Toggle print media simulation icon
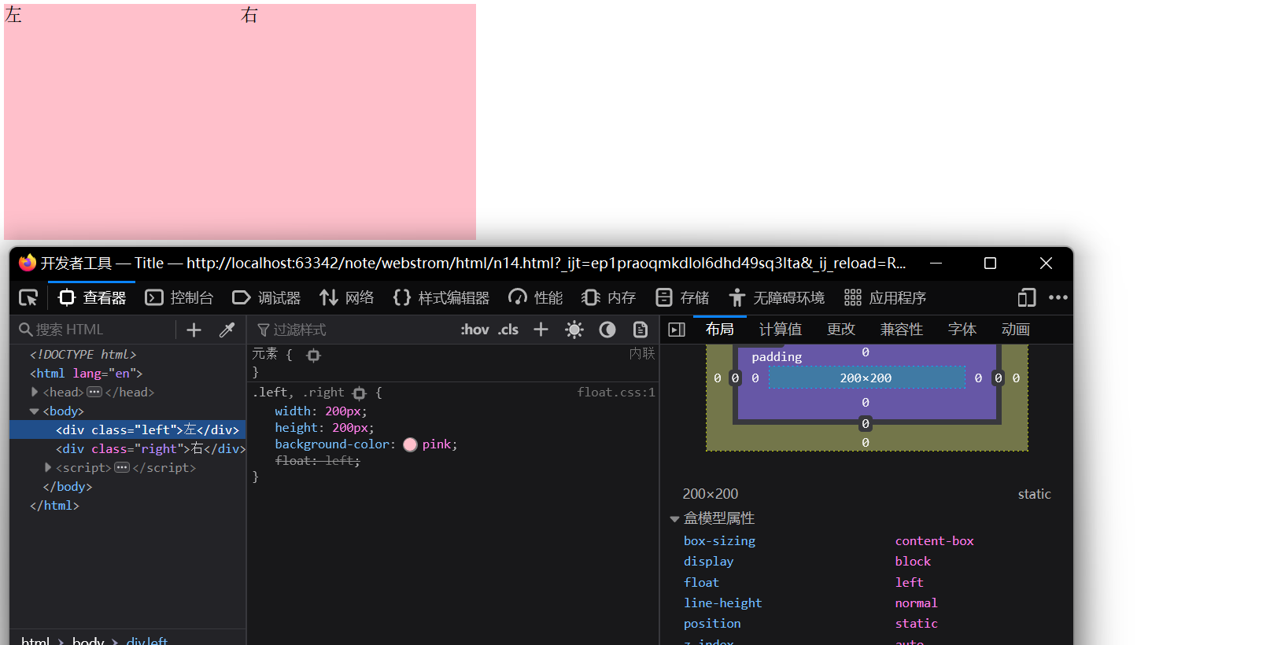Screen dimensions: 1270x645 (641, 330)
